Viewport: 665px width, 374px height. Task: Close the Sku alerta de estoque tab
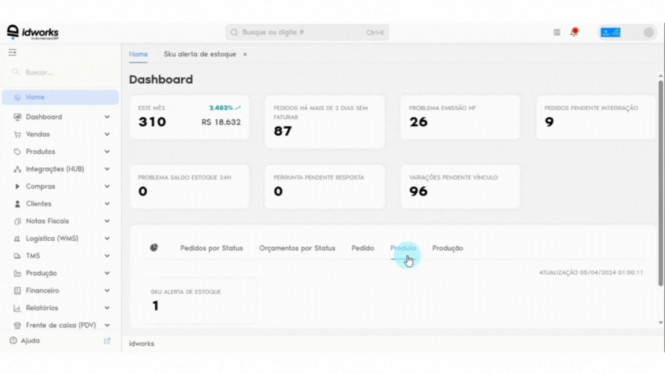pos(245,54)
